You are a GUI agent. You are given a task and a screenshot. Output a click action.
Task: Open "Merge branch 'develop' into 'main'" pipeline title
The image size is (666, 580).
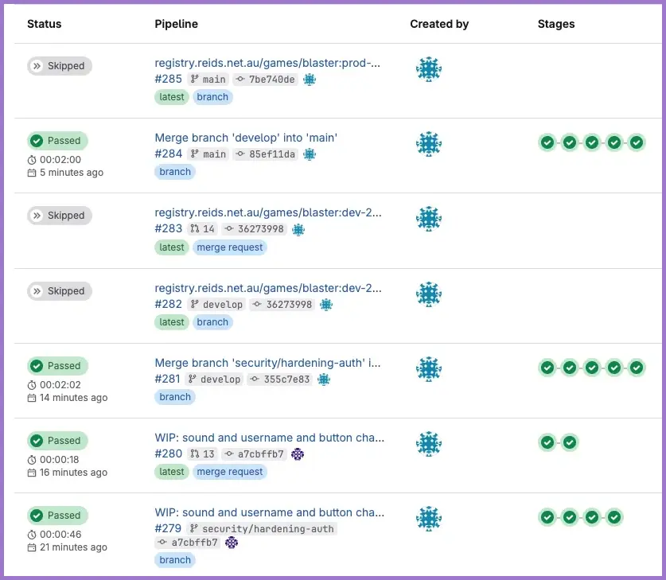[x=246, y=138]
